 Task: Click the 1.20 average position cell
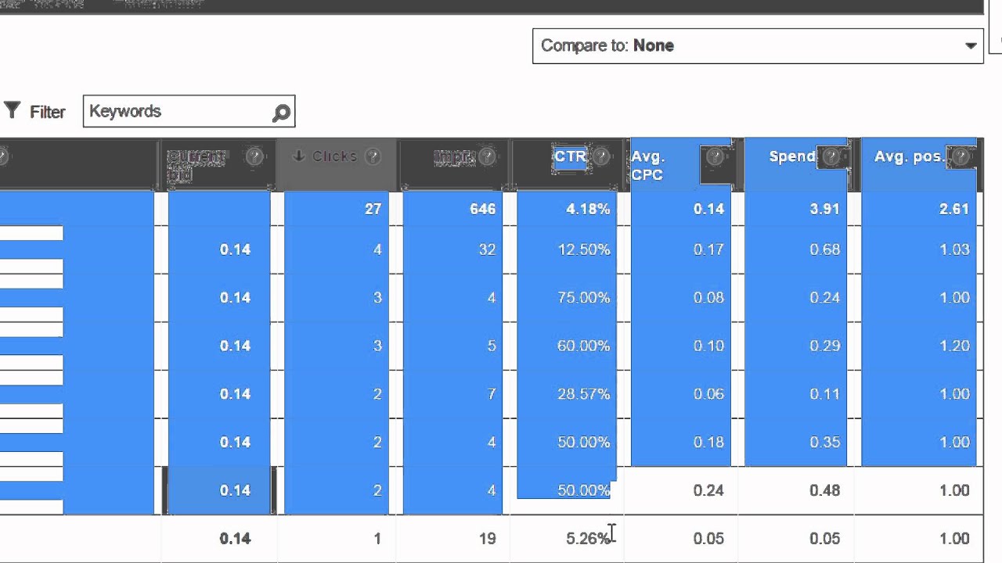point(954,346)
